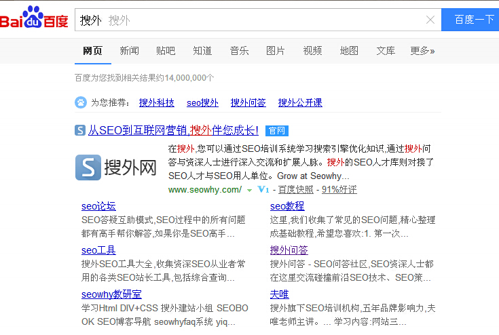The height and width of the screenshot is (335, 499).
Task: Open the 文库 tab
Action: [x=386, y=51]
